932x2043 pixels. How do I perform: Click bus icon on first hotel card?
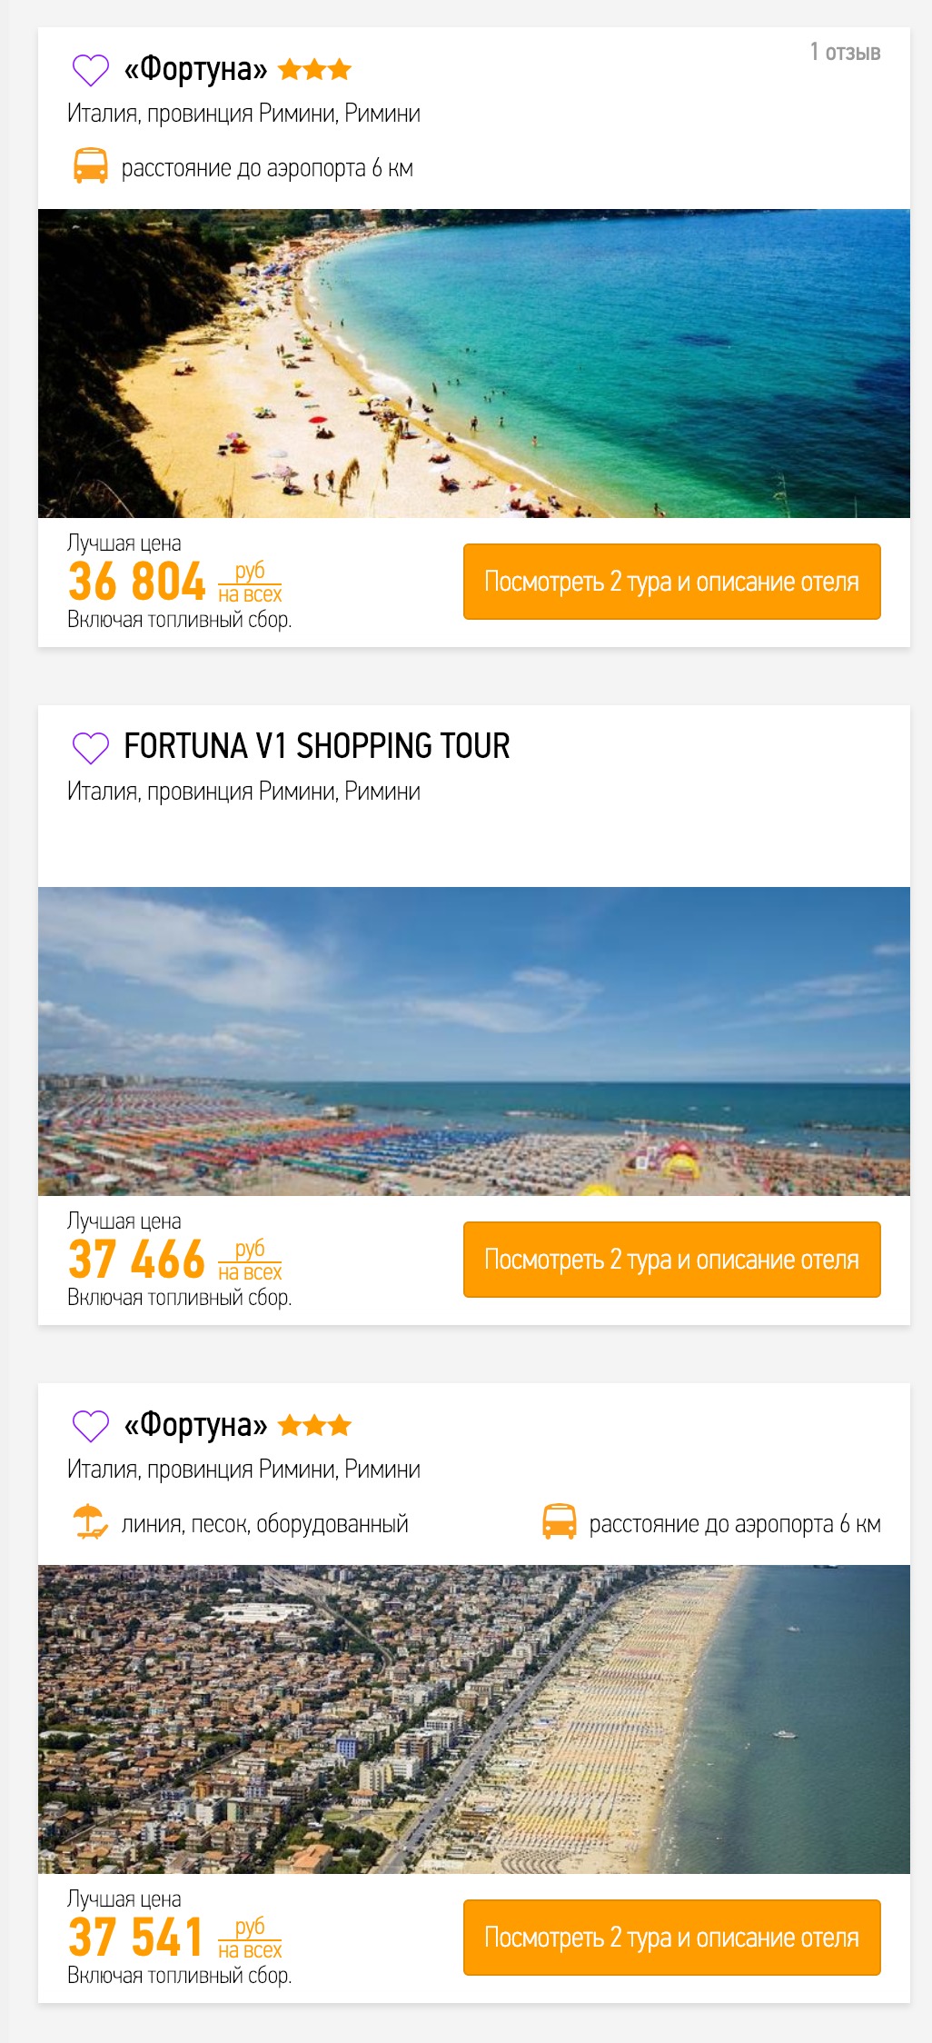tap(90, 167)
